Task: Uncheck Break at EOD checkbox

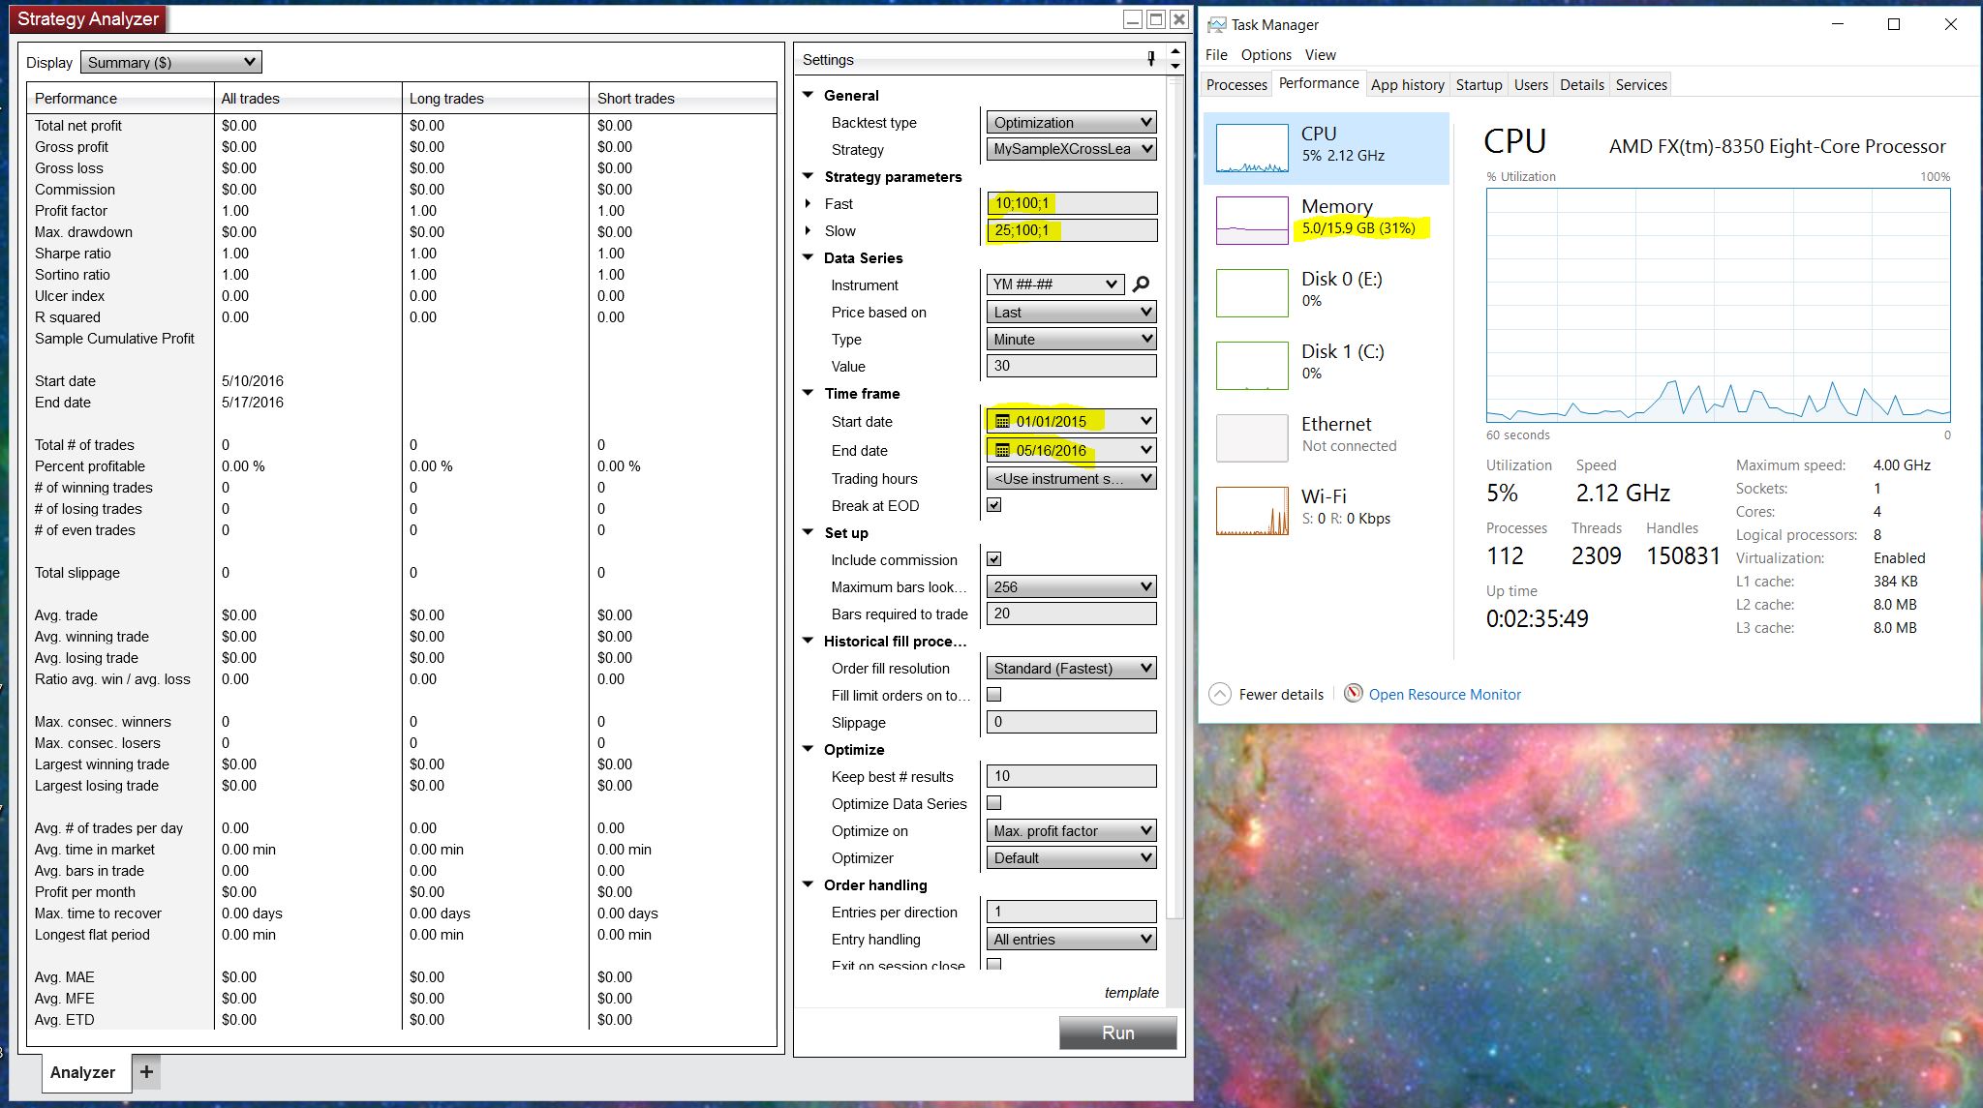Action: click(993, 505)
